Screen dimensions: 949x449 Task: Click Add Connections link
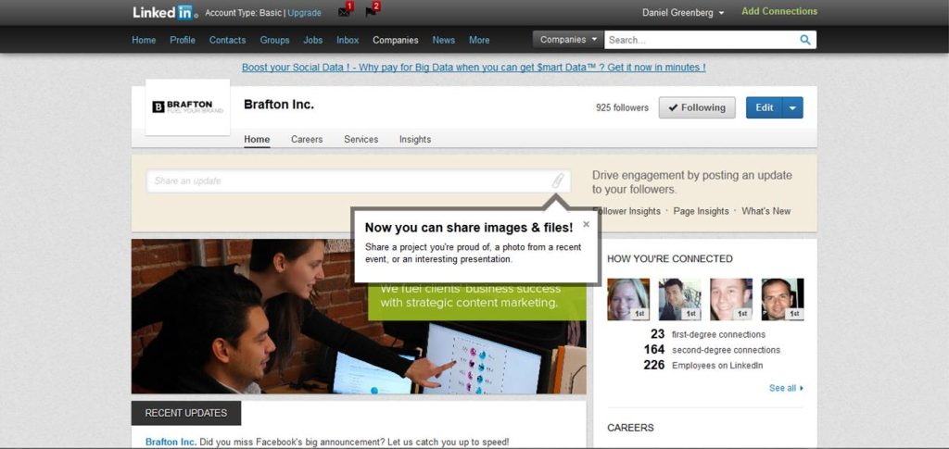point(778,11)
